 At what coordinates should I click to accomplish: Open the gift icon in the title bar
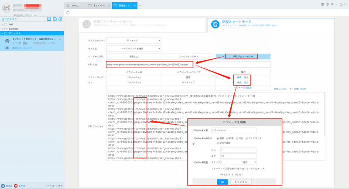[322, 4]
